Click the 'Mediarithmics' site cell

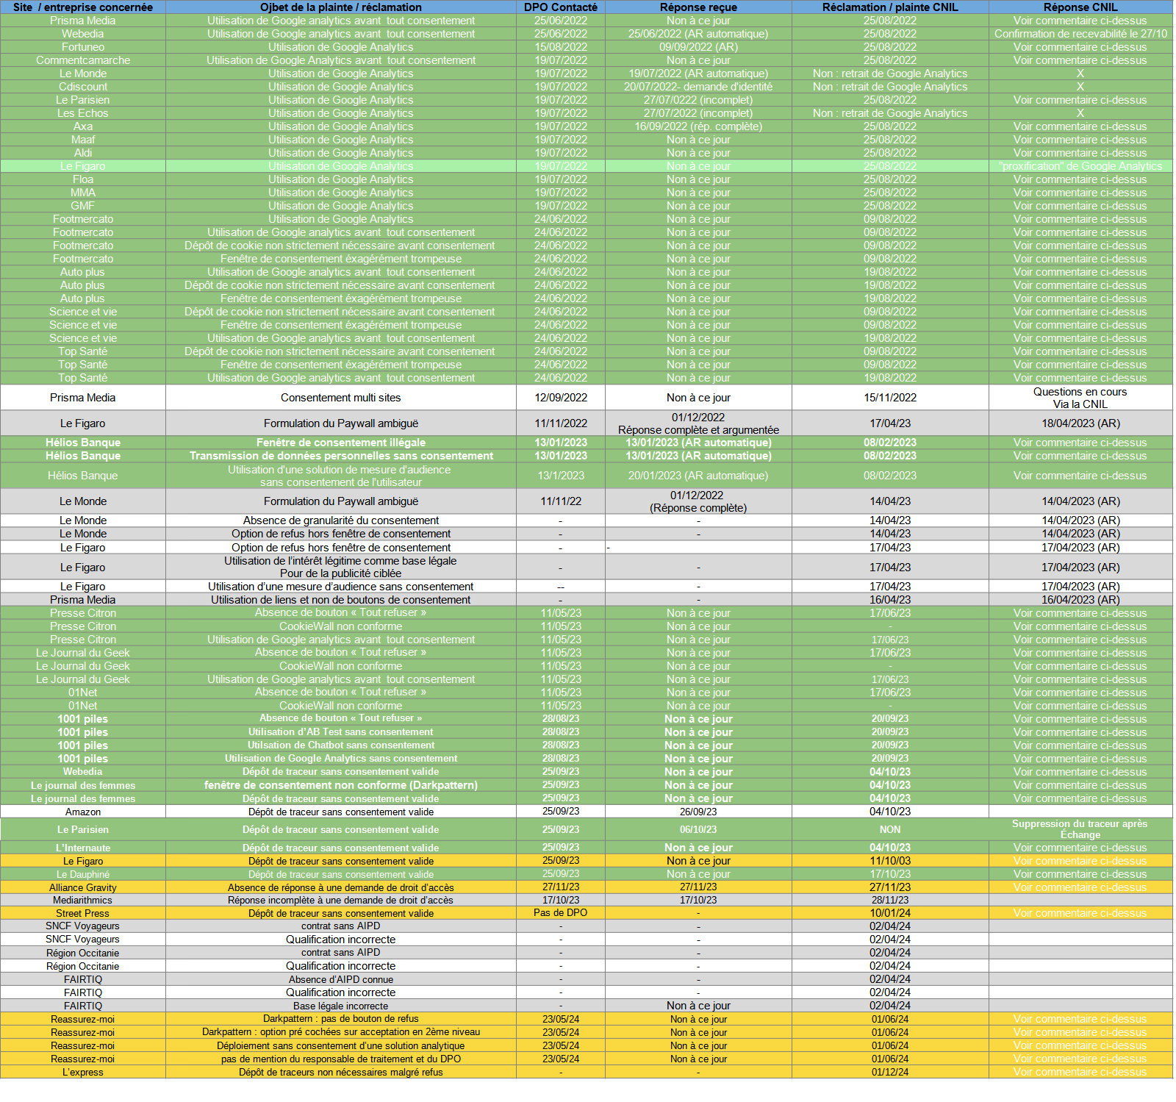click(x=83, y=900)
